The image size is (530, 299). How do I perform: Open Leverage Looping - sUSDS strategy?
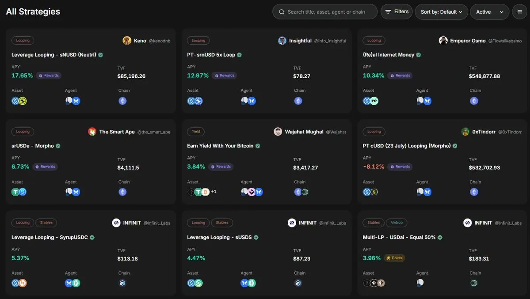pyautogui.click(x=219, y=237)
